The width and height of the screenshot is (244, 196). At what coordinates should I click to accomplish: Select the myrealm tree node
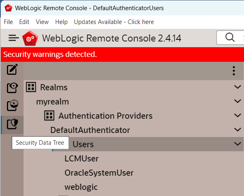[52, 102]
